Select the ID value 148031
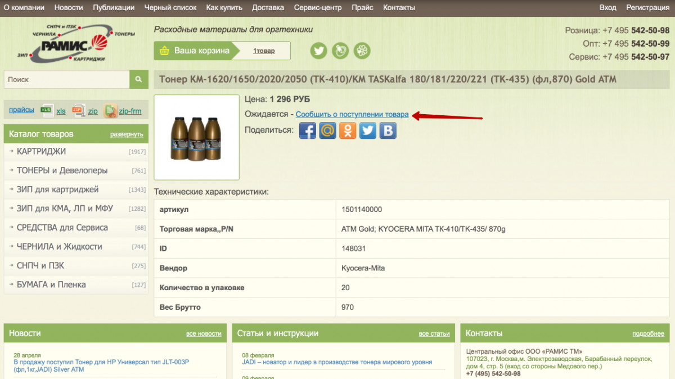 [x=354, y=249]
